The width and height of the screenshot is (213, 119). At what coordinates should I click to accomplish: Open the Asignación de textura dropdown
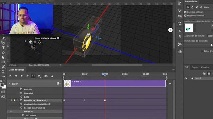click(210, 36)
